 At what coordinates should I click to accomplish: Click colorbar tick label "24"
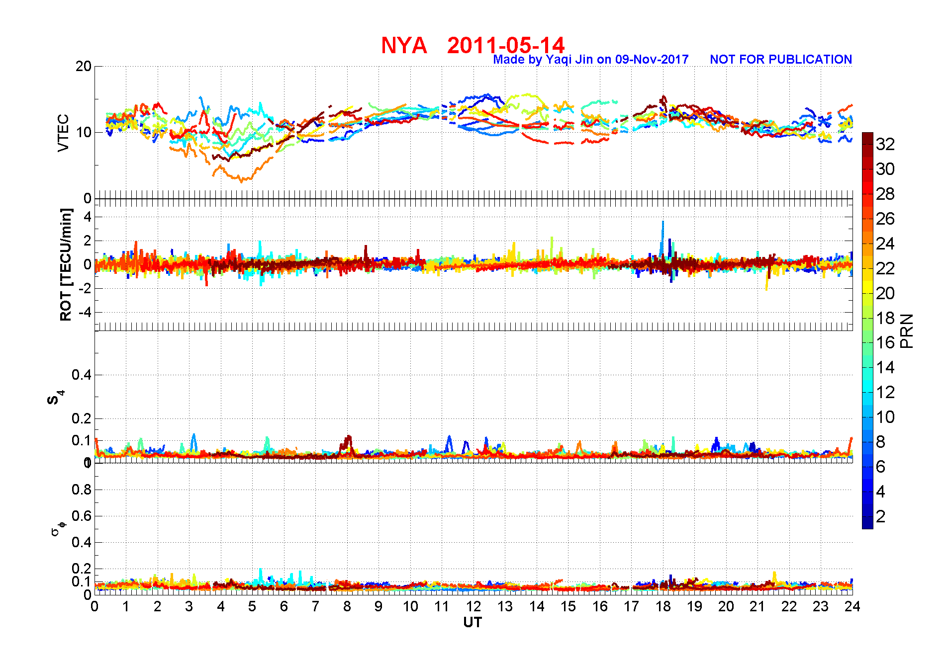coord(885,244)
